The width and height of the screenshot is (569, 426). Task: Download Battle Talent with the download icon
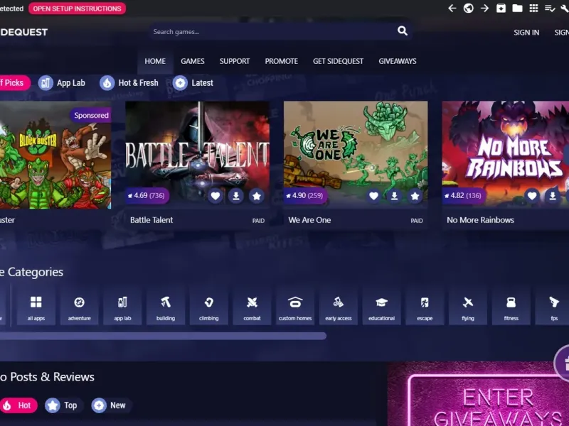pyautogui.click(x=236, y=196)
